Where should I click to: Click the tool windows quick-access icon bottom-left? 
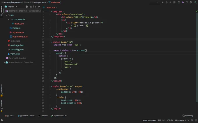(2, 120)
